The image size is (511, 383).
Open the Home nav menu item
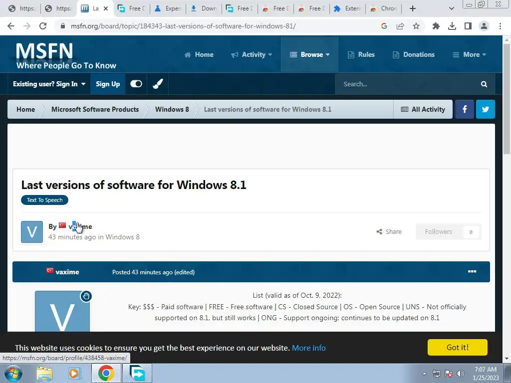point(199,54)
